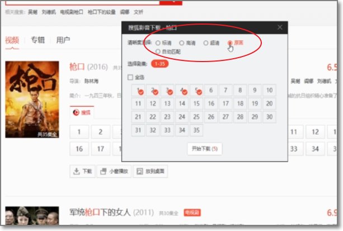
Task: Uncheck episode 4 in the download dialog
Action: pyautogui.click(x=182, y=90)
